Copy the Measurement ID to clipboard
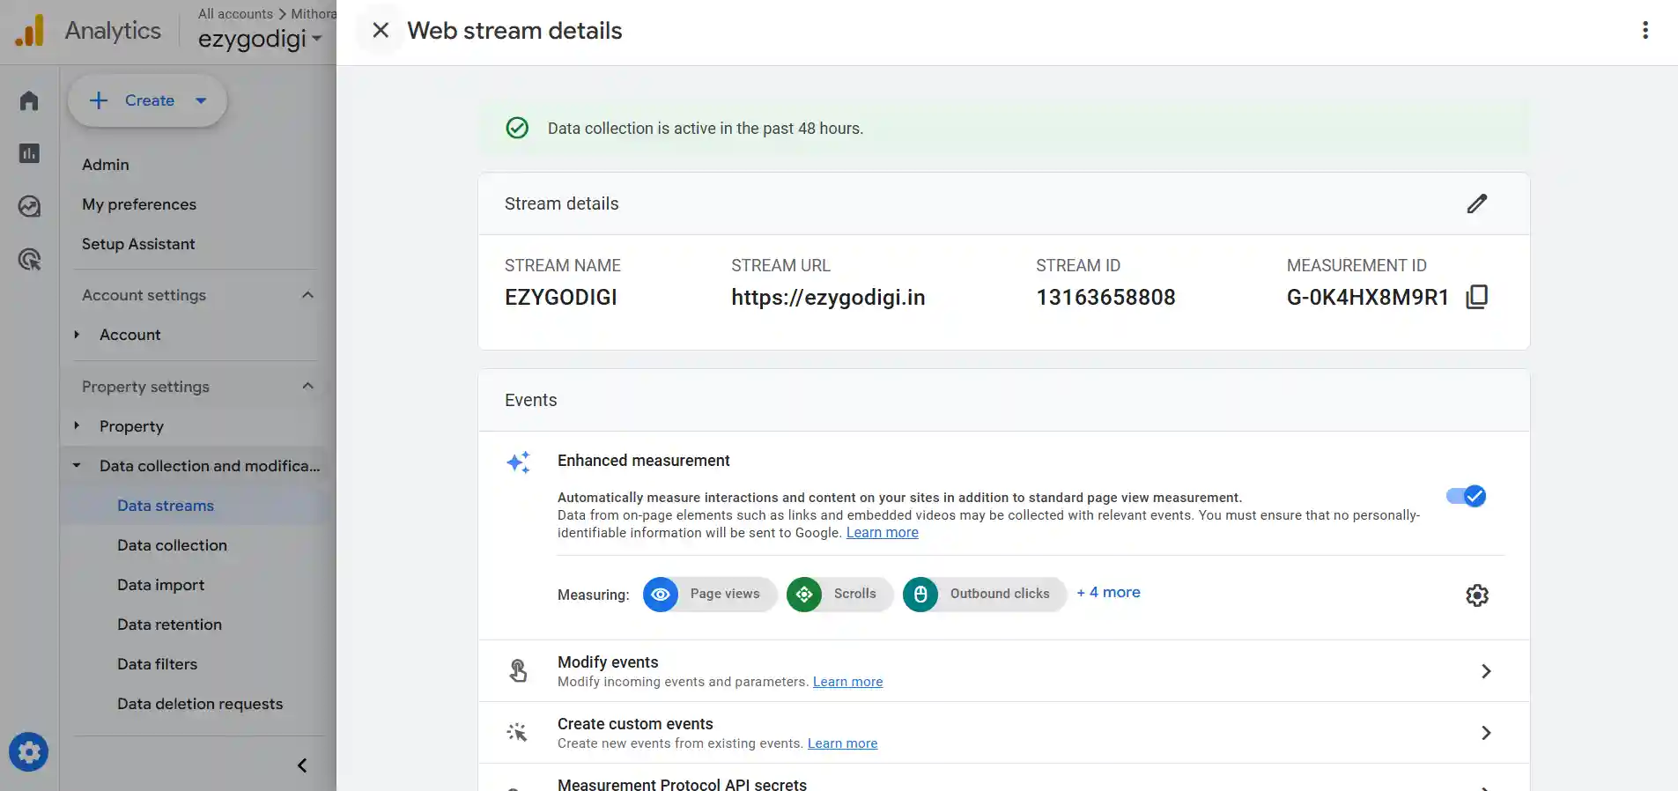Viewport: 1678px width, 791px height. pyautogui.click(x=1476, y=297)
